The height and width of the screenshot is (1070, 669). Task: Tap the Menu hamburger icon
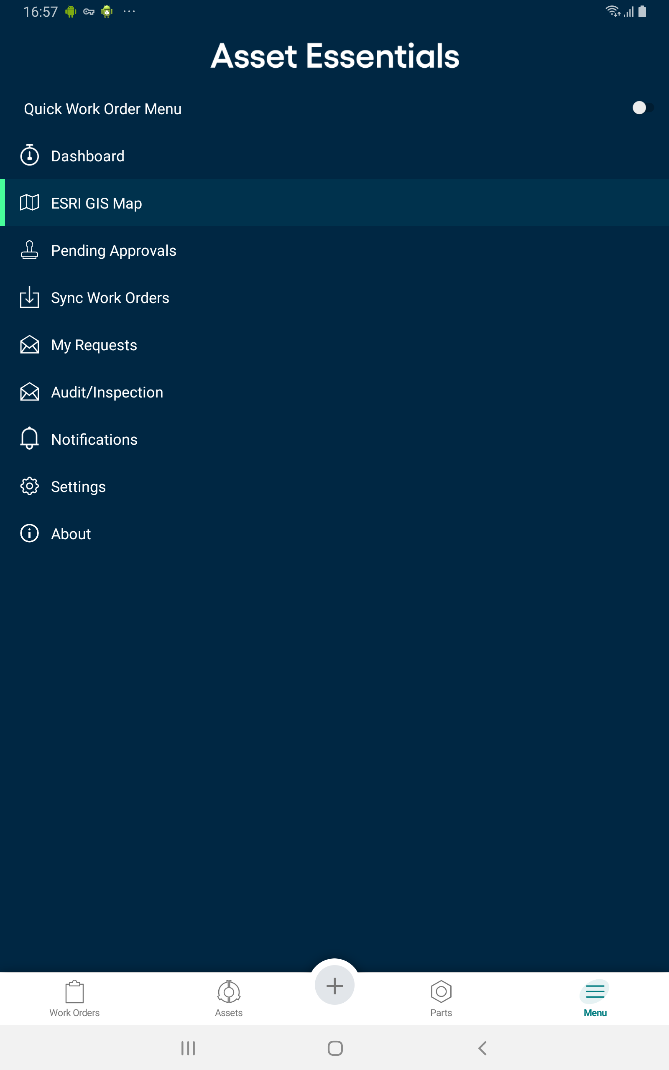pos(595,992)
